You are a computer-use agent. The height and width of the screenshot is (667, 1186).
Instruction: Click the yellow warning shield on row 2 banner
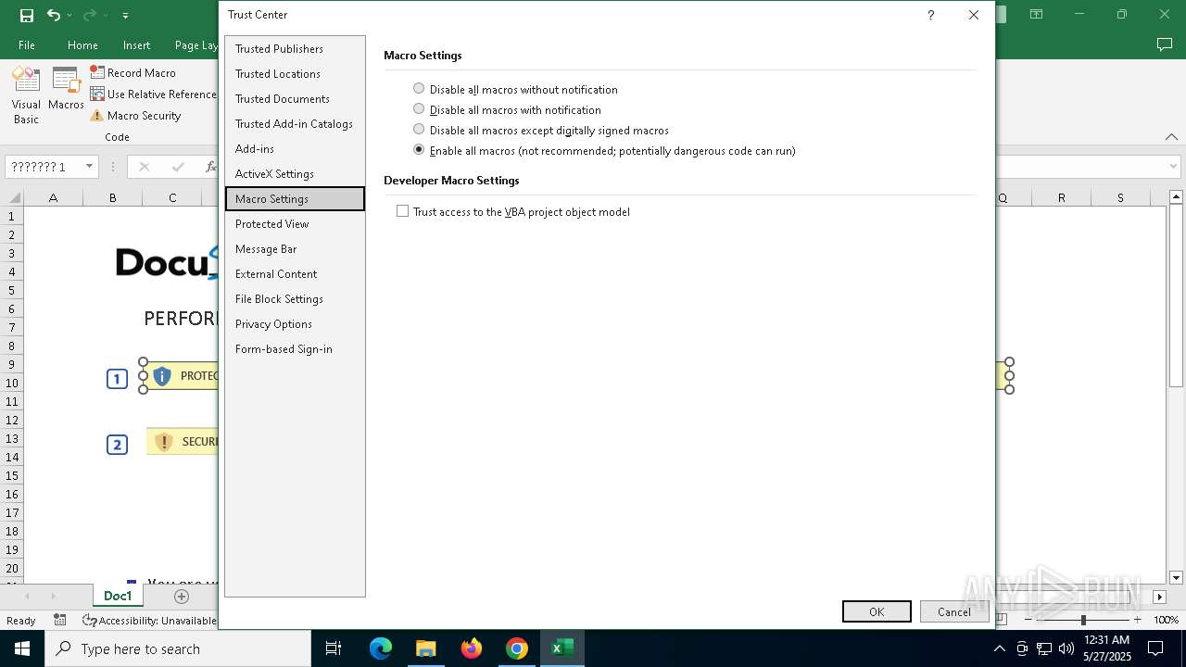164,442
